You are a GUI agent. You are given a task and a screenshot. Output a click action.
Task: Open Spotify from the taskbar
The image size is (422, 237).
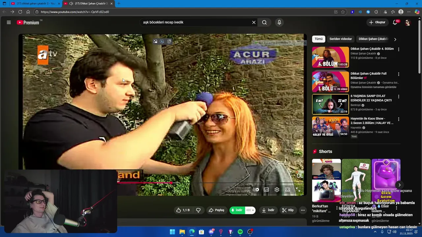coord(240,232)
